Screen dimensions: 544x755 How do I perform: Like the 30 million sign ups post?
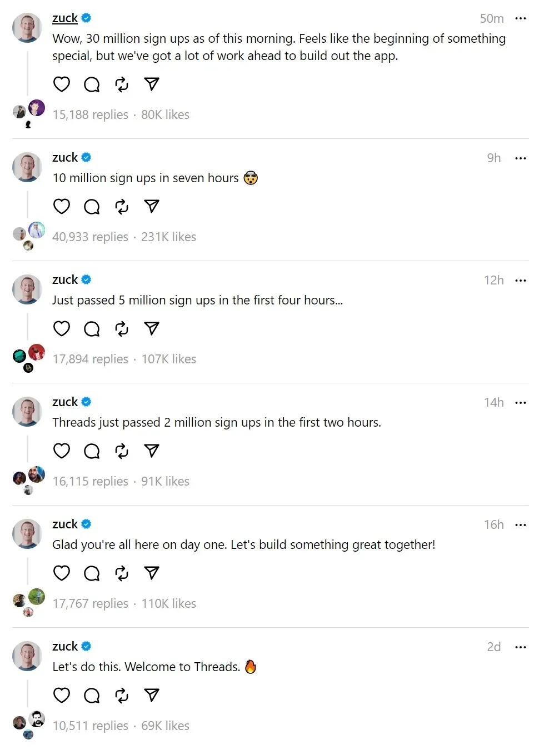point(62,84)
